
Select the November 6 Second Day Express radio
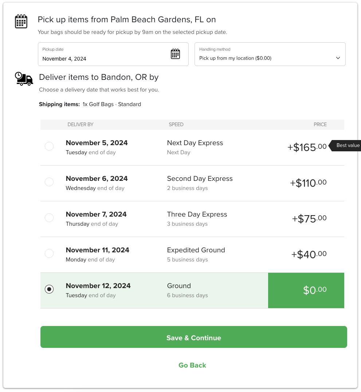[49, 182]
